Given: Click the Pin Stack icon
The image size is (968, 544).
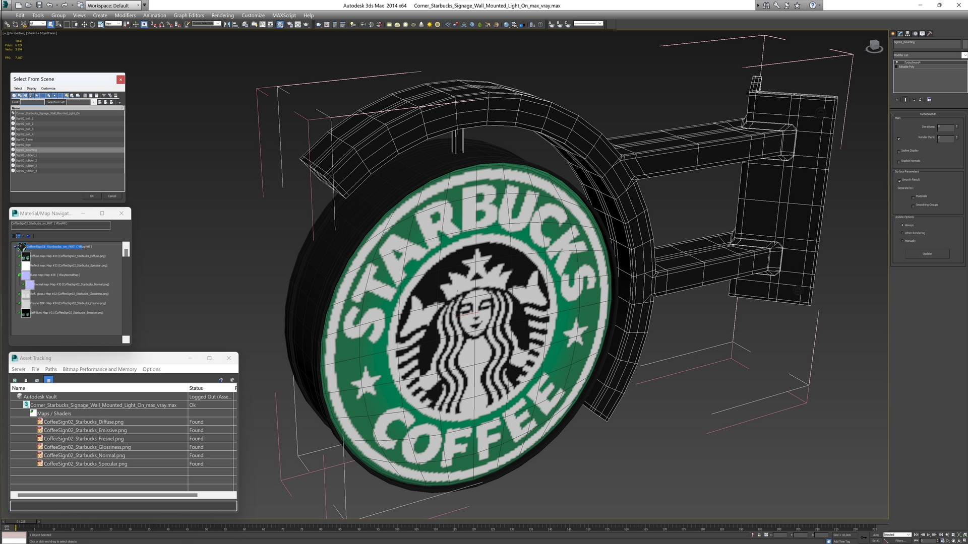Looking at the screenshot, I should [897, 100].
